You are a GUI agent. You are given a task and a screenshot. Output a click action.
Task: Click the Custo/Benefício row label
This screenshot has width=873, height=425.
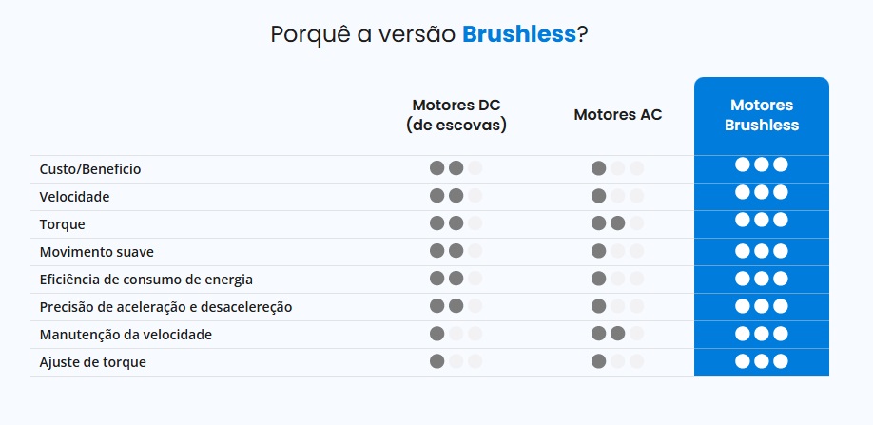90,169
